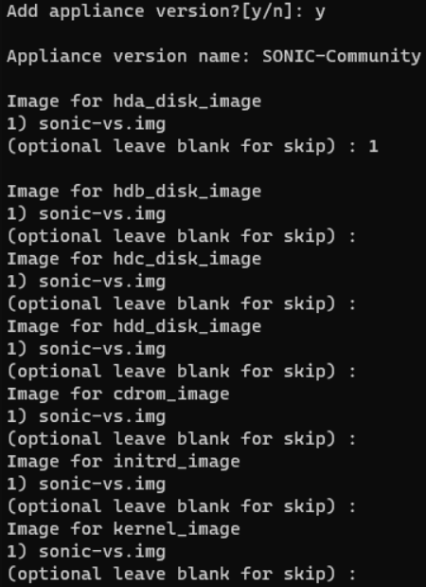Select sonic-vs.img option under hdd_disk_image
The height and width of the screenshot is (587, 426).
tap(86, 349)
